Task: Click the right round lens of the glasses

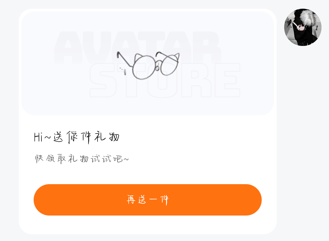Action: (169, 65)
